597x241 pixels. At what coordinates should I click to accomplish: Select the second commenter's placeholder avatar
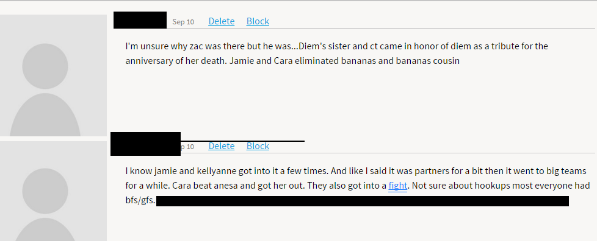53,191
